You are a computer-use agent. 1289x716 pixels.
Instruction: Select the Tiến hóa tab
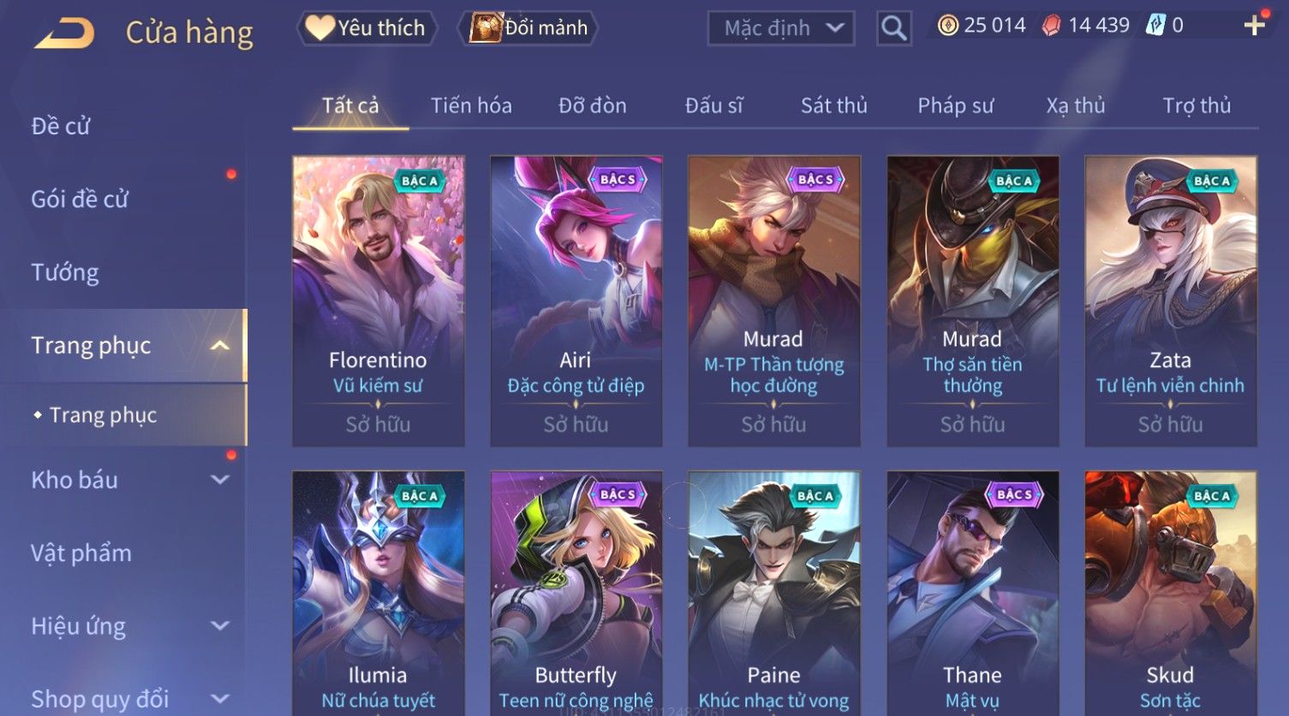[471, 105]
